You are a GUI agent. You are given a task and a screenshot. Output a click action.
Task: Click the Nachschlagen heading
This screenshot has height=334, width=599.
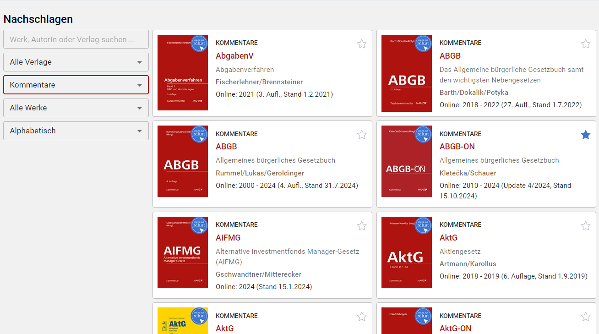click(38, 19)
